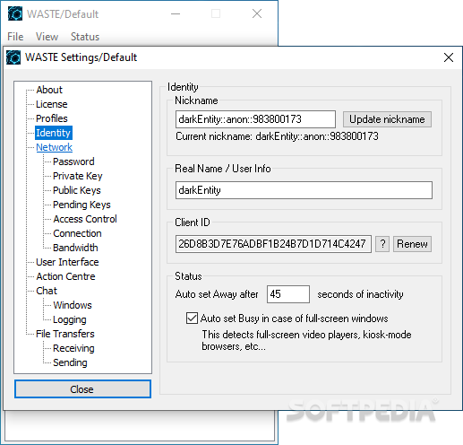The width and height of the screenshot is (463, 445).
Task: Click the Renew client ID button
Action: click(412, 244)
